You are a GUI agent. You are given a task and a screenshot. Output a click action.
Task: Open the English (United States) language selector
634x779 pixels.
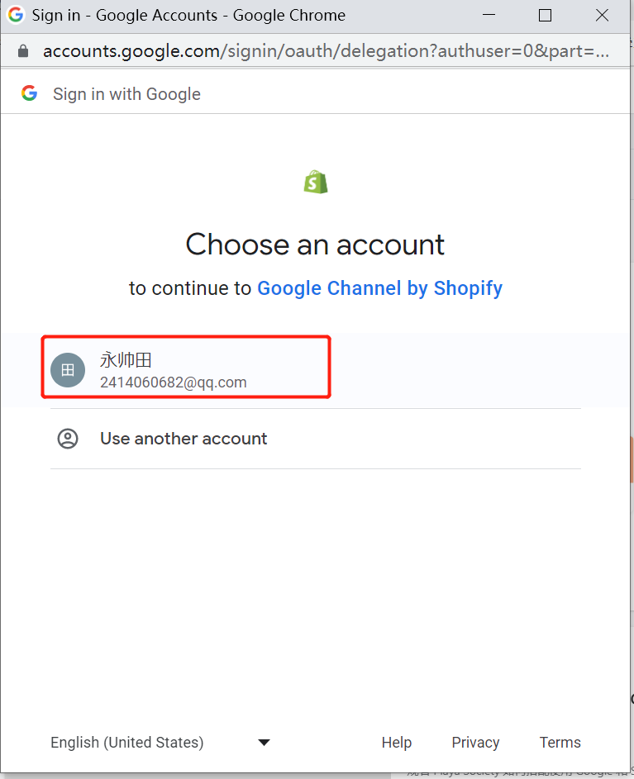(127, 743)
